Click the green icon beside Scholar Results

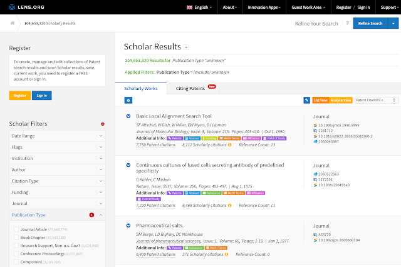tap(187, 48)
